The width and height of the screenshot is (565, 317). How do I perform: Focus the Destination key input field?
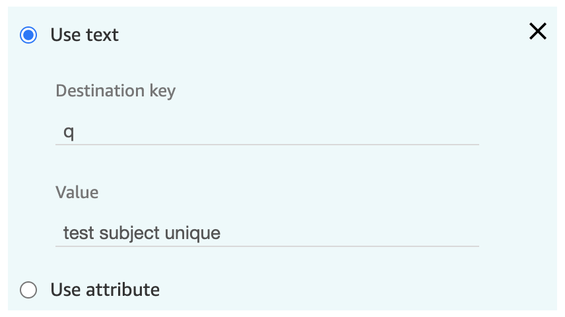[267, 132]
